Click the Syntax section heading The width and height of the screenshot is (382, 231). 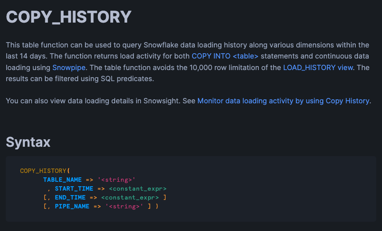pyautogui.click(x=28, y=142)
